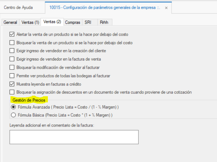Viewport: 217px width, 162px height.
Task: Enable Bloquear la venta por debajo del costo
Action: pos(12,43)
